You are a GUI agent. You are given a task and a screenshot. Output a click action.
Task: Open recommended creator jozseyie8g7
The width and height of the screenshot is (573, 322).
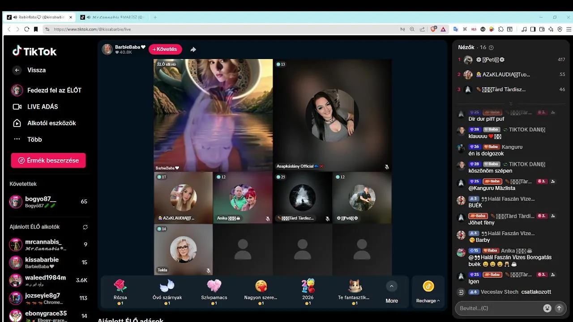click(x=48, y=298)
